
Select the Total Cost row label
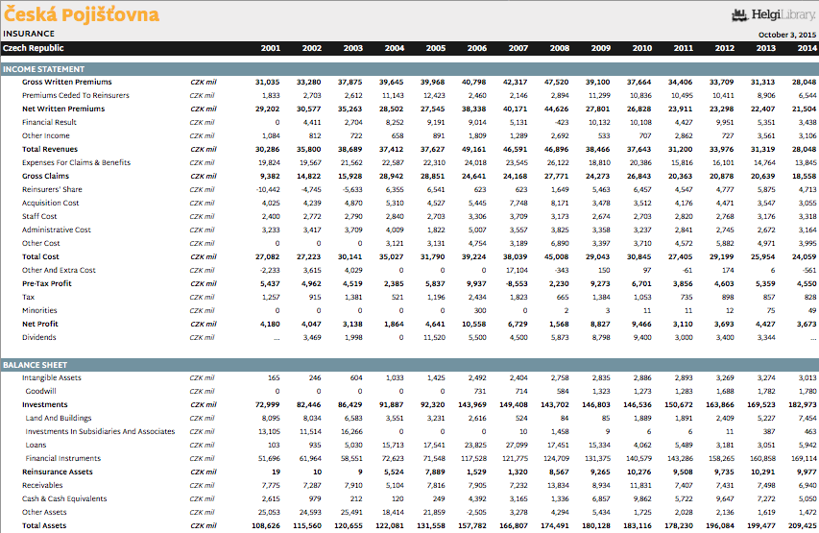(40, 256)
